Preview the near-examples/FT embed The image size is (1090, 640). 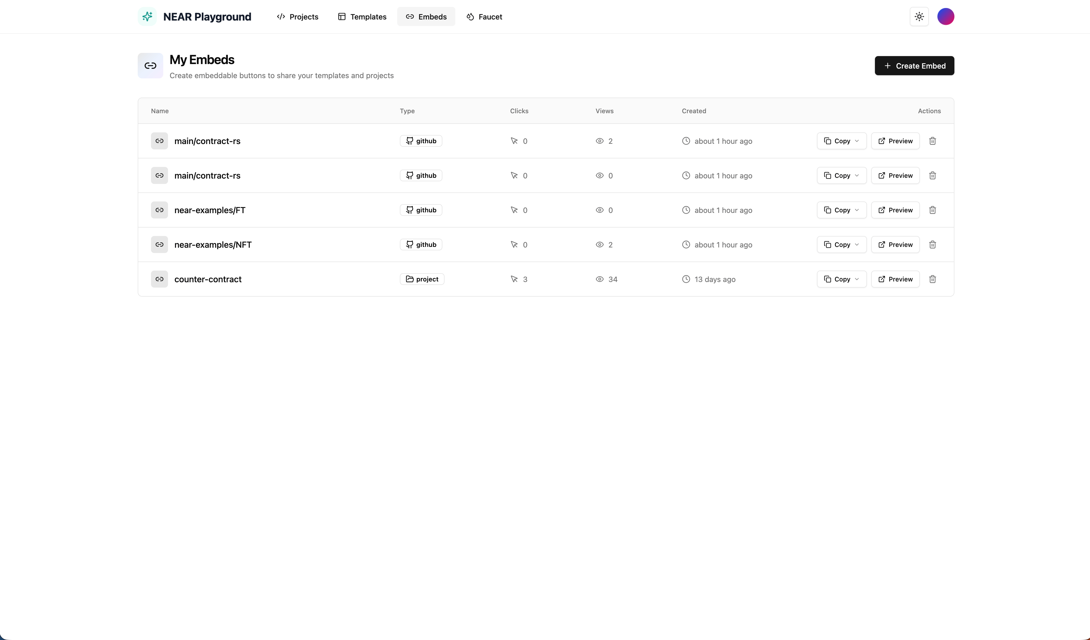(895, 210)
